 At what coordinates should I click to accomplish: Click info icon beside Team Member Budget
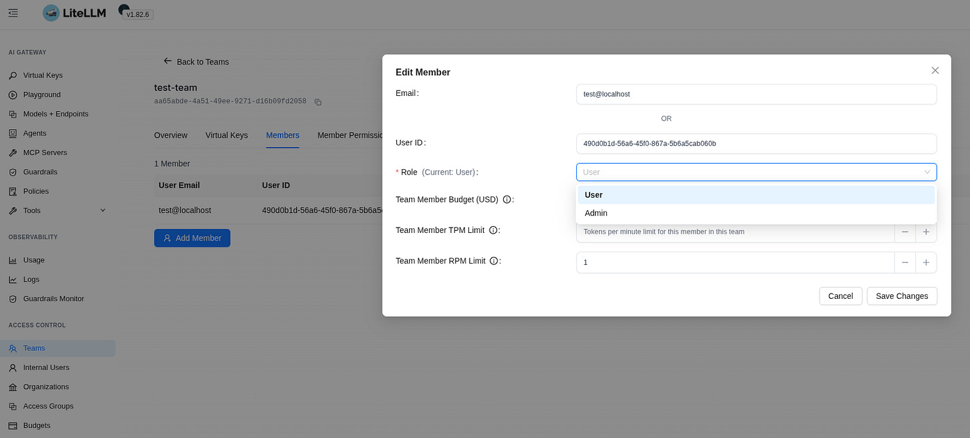pyautogui.click(x=507, y=199)
